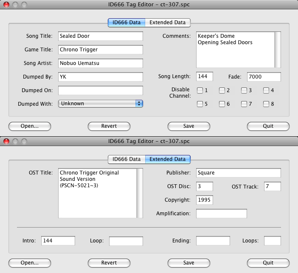
Task: Close the top ID666 Tag Editor window
Action: 6,5
